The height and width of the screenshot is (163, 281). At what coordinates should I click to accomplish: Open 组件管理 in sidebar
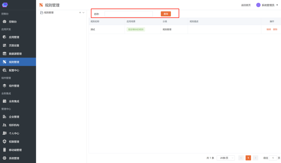click(x=14, y=86)
